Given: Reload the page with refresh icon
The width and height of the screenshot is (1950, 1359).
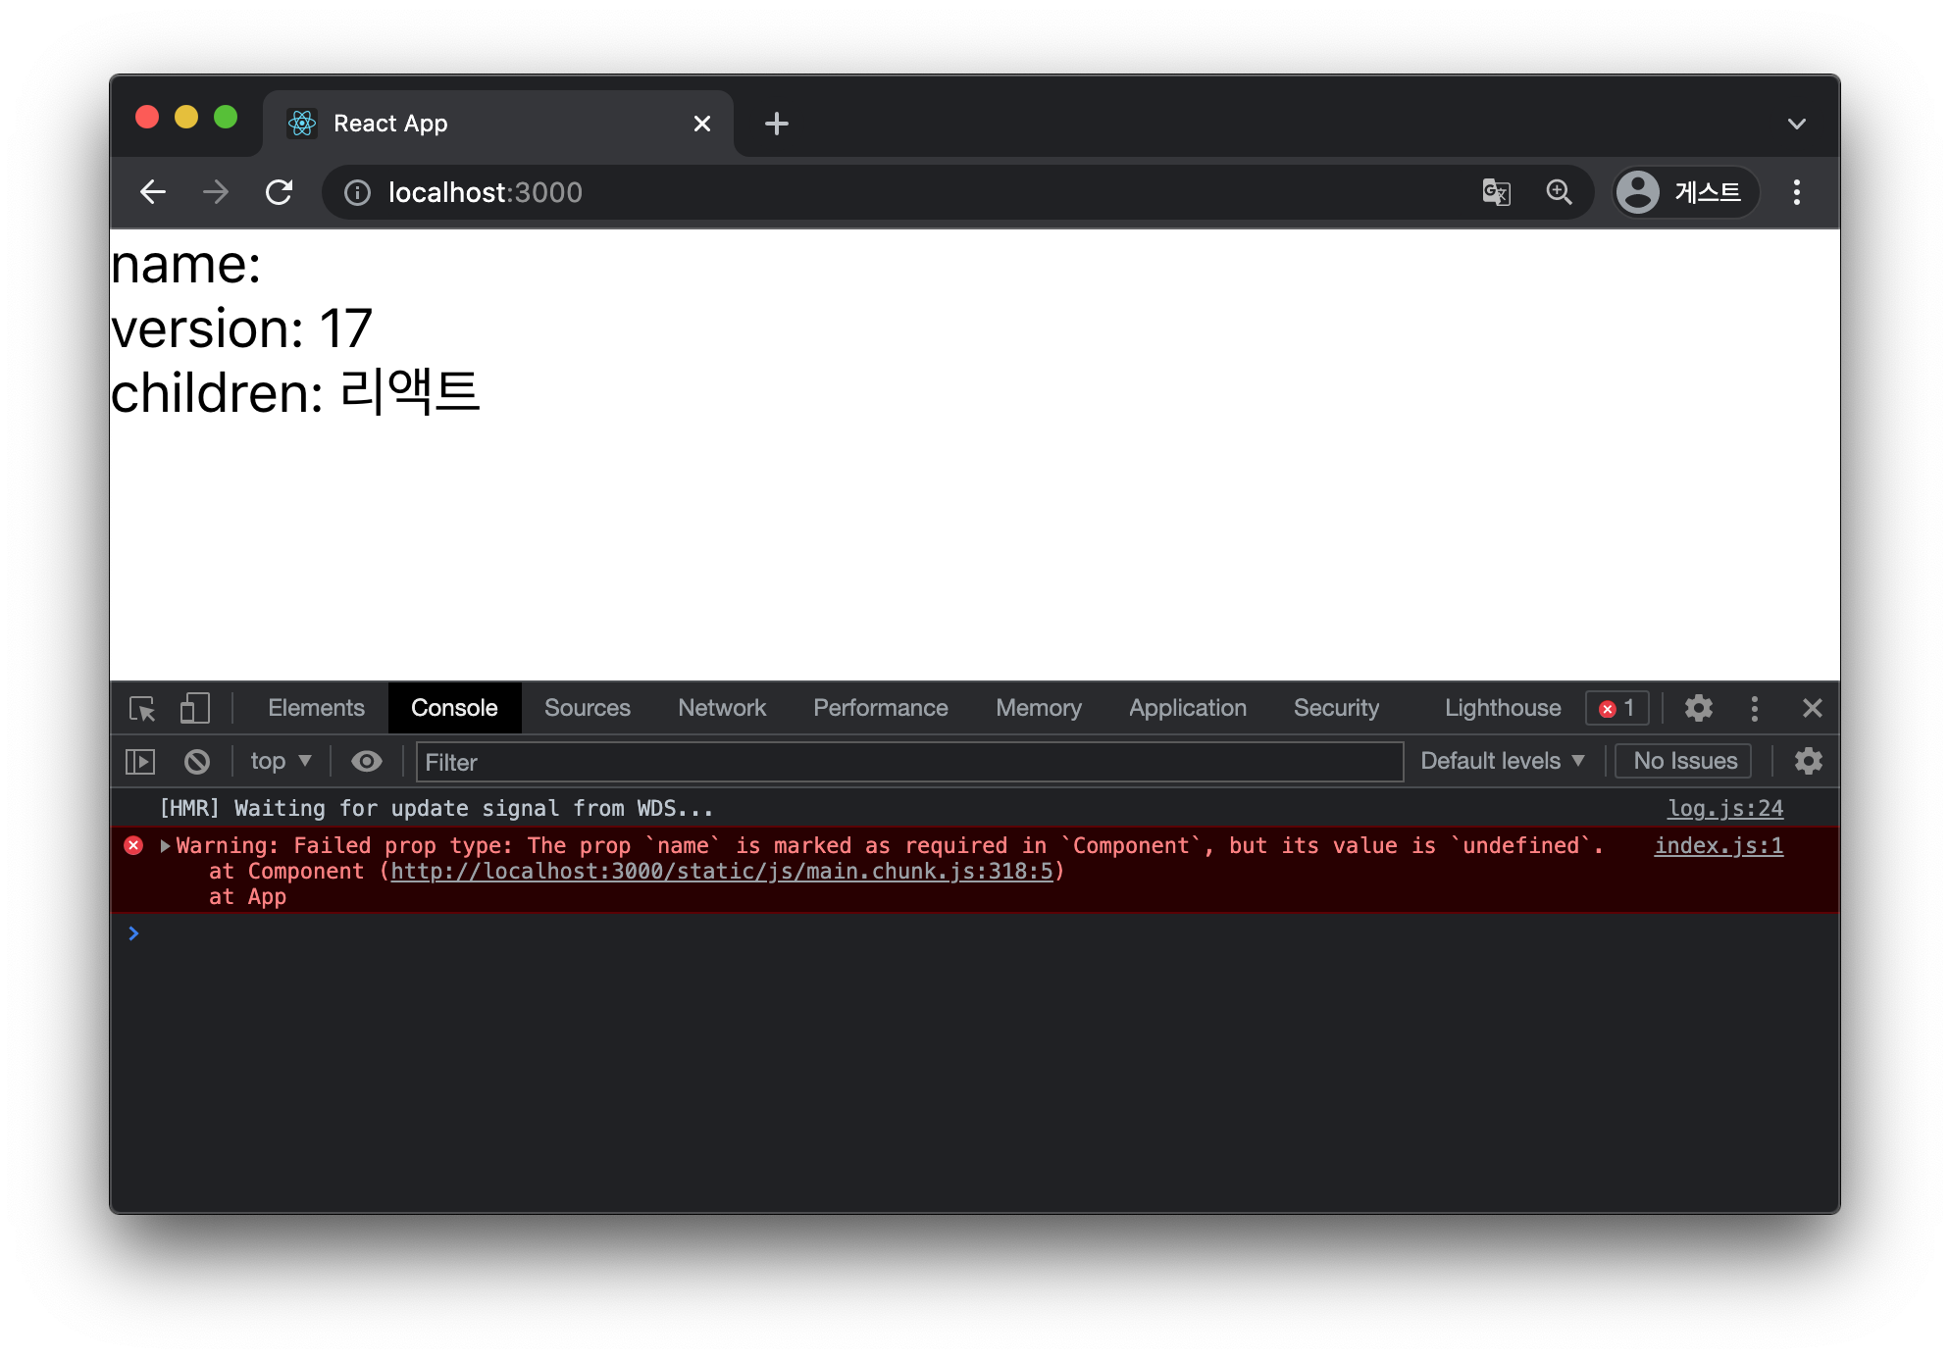Looking at the screenshot, I should 280,192.
